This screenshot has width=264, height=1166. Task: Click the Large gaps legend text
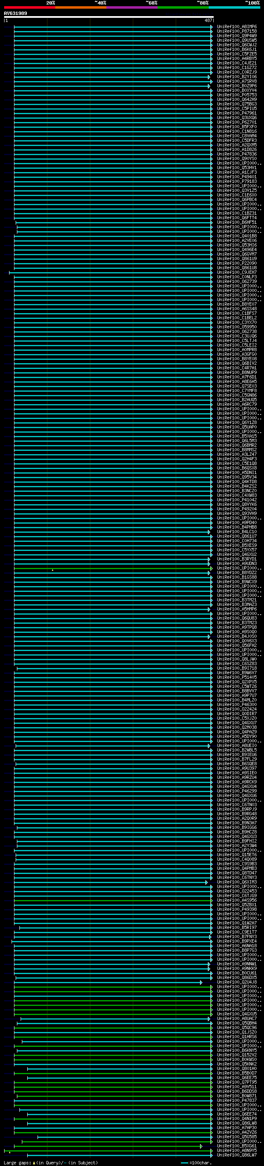click(17, 1163)
